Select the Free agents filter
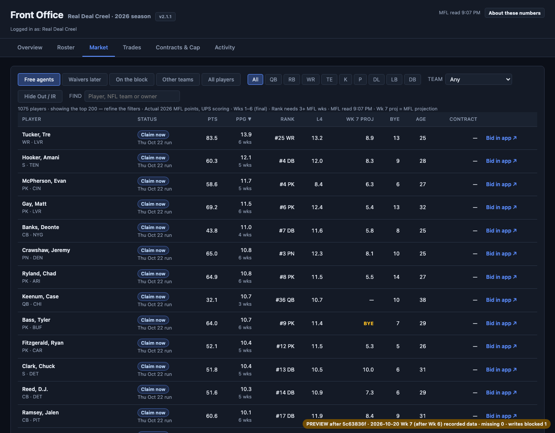The width and height of the screenshot is (555, 433). pyautogui.click(x=39, y=80)
